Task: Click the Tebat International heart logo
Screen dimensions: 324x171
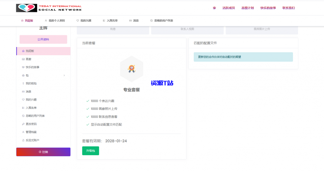Action: coord(27,8)
